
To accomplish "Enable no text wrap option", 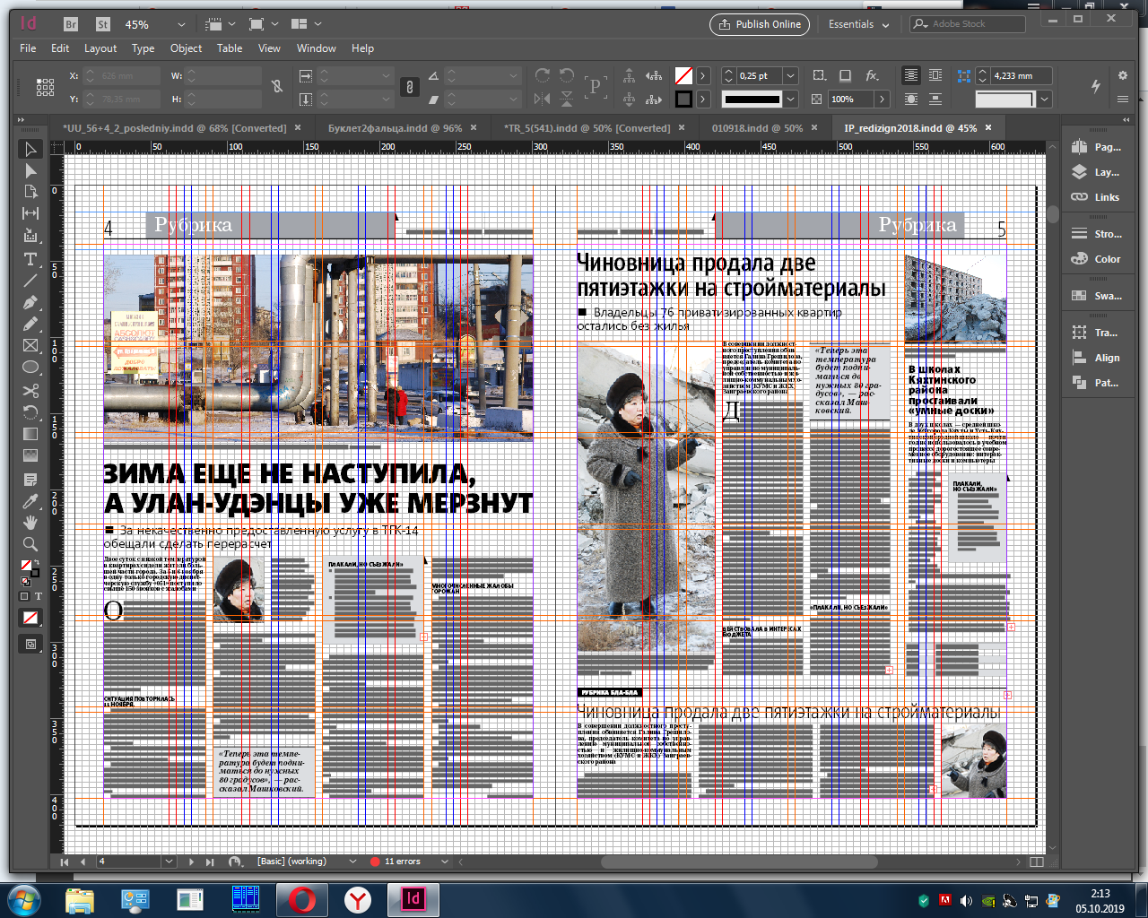I will coord(911,76).
